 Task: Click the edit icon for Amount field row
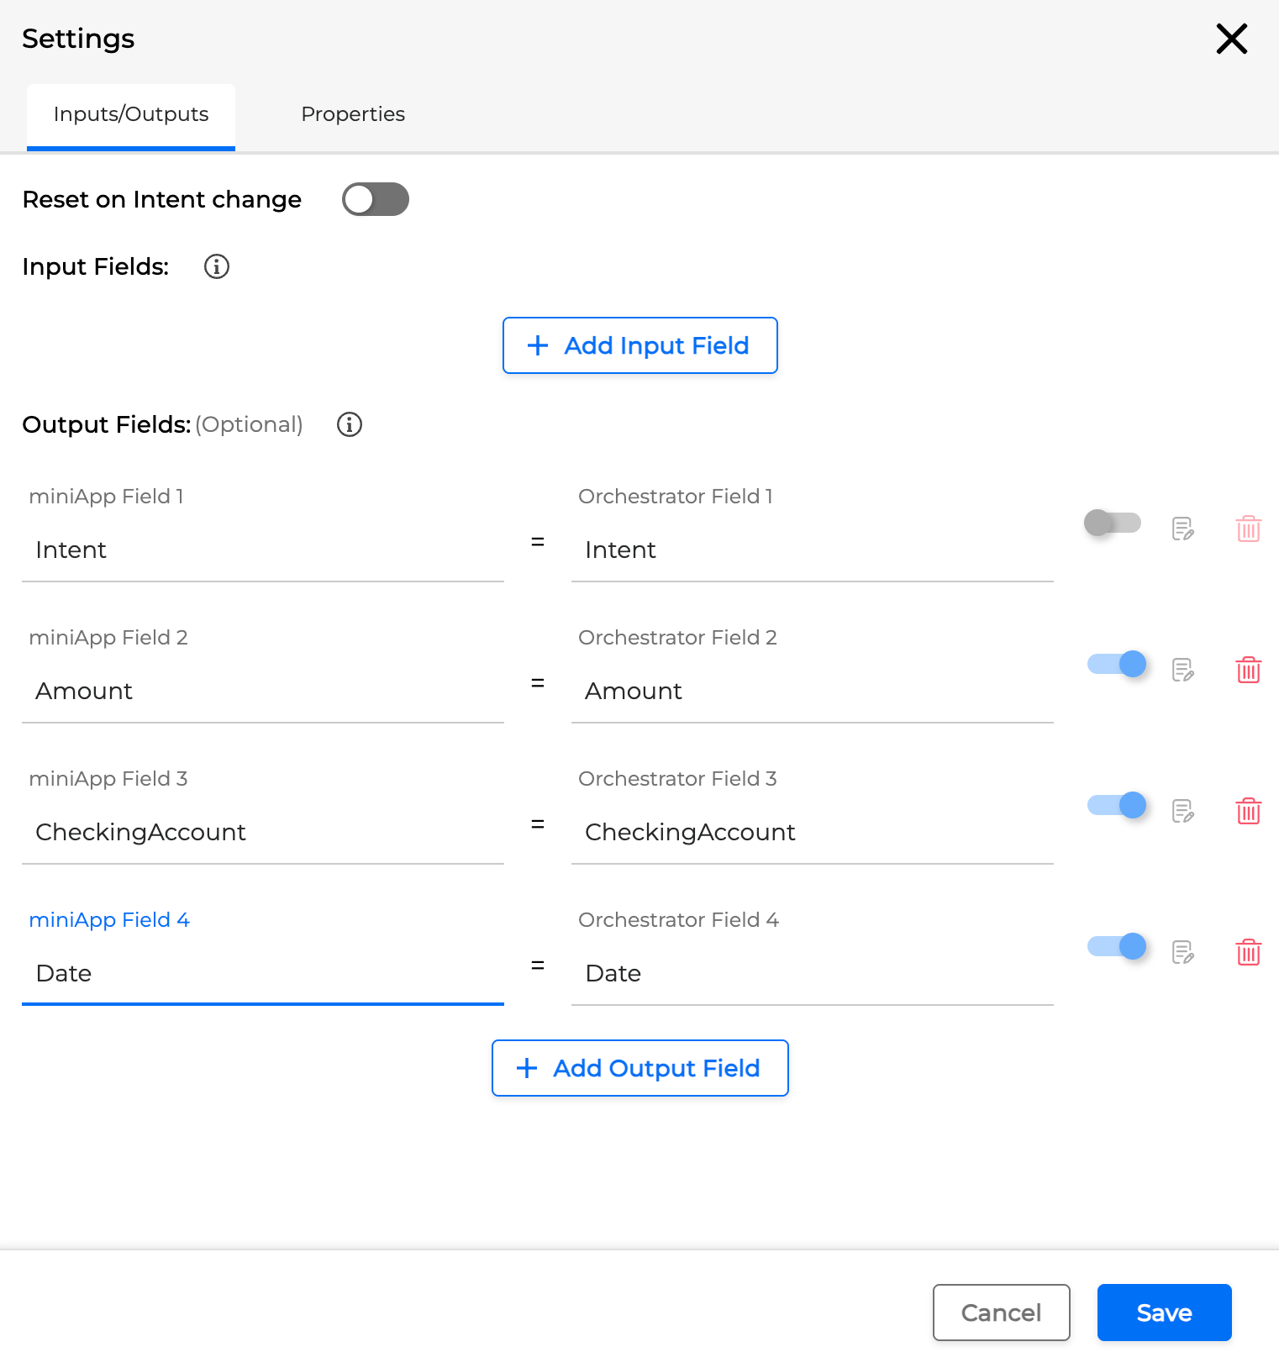click(x=1183, y=670)
